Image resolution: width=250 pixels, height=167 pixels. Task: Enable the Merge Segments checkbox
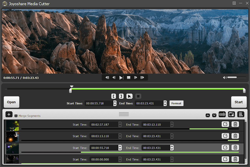pyautogui.click(x=16, y=115)
